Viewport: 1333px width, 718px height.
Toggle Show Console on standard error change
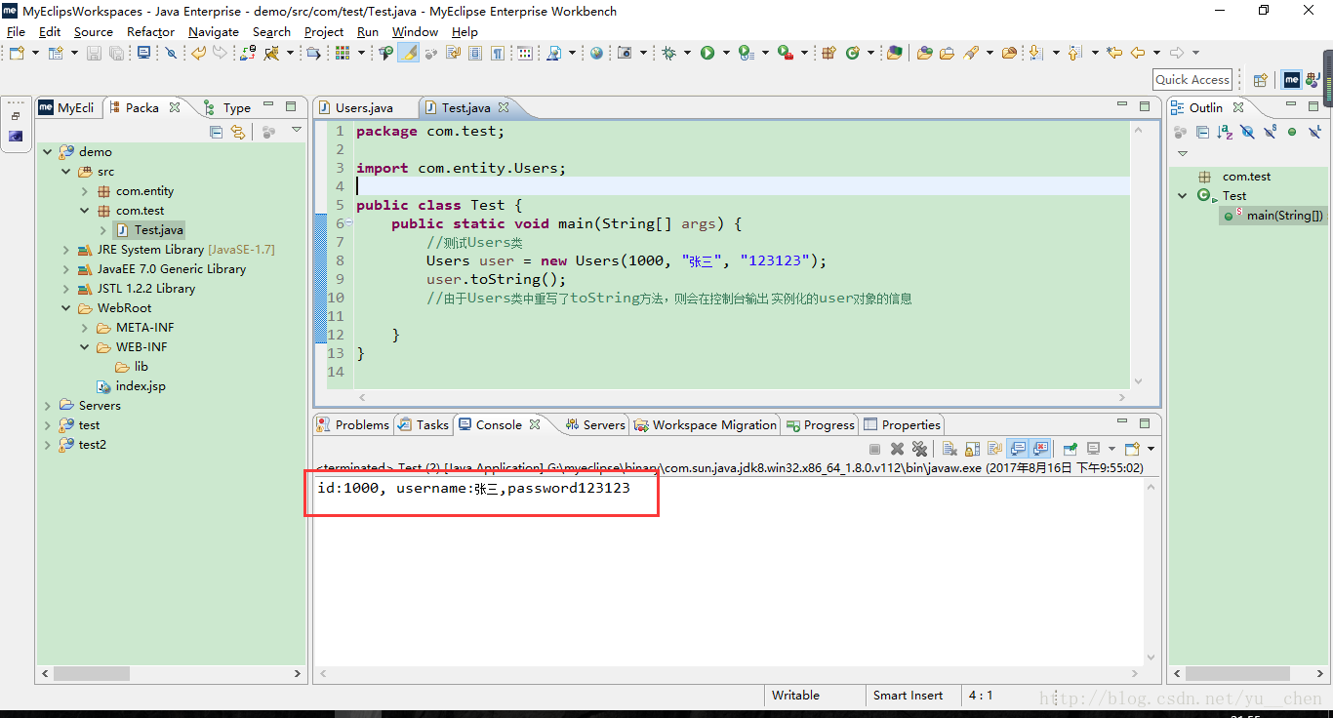pyautogui.click(x=1040, y=449)
